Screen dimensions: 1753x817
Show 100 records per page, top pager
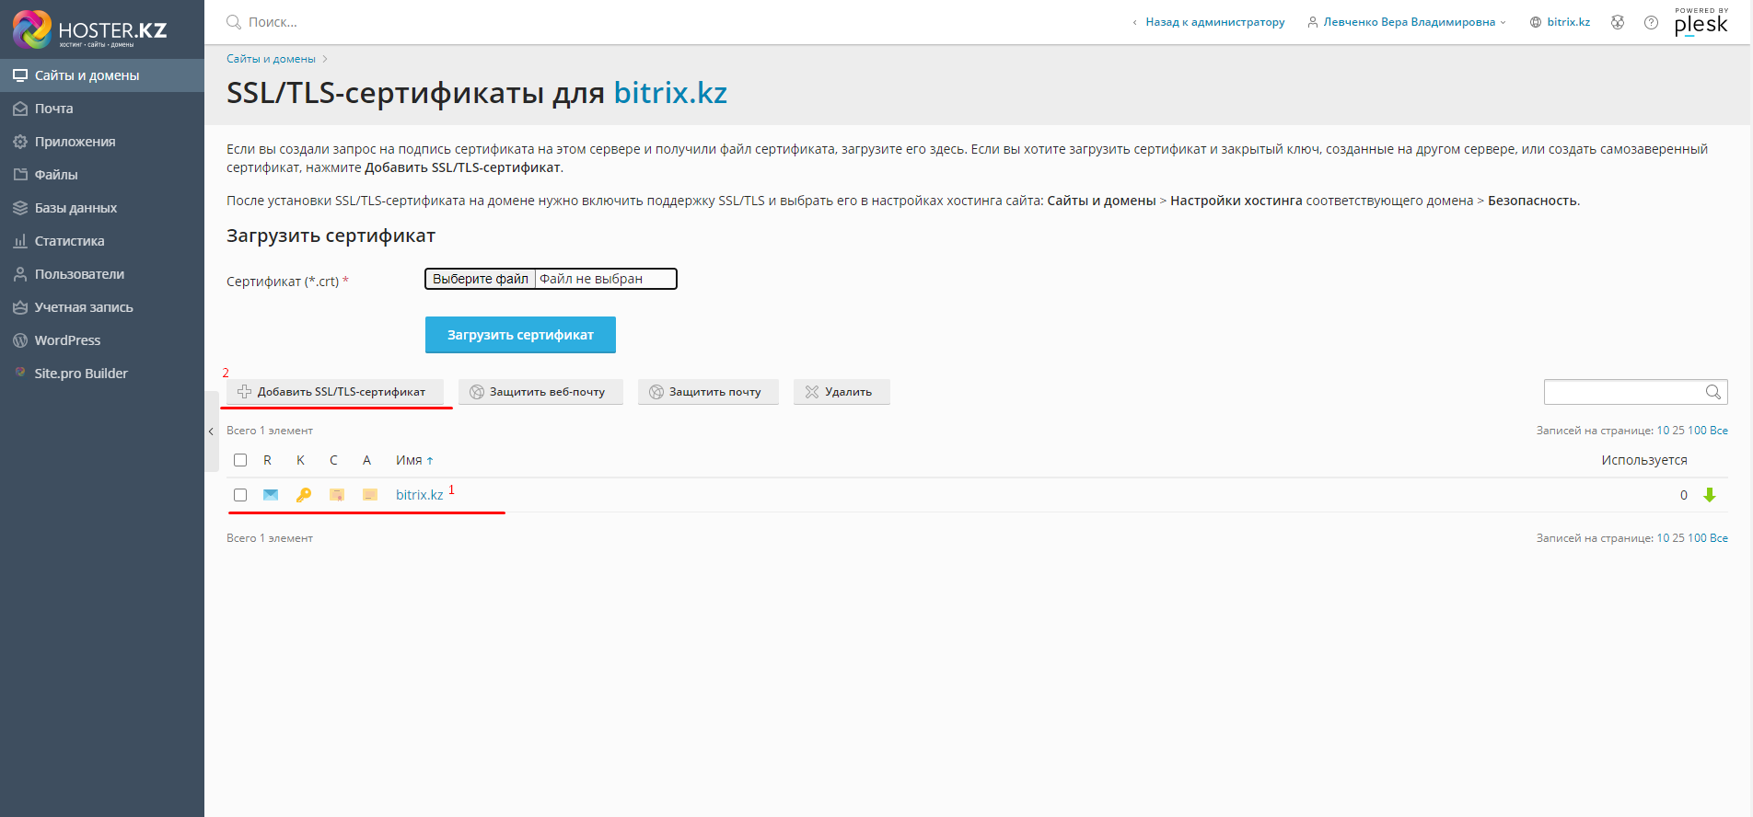tap(1697, 431)
